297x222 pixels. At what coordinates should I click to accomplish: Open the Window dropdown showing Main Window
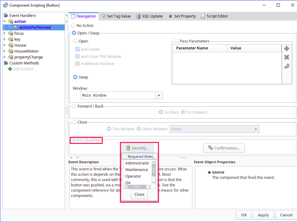point(159,95)
